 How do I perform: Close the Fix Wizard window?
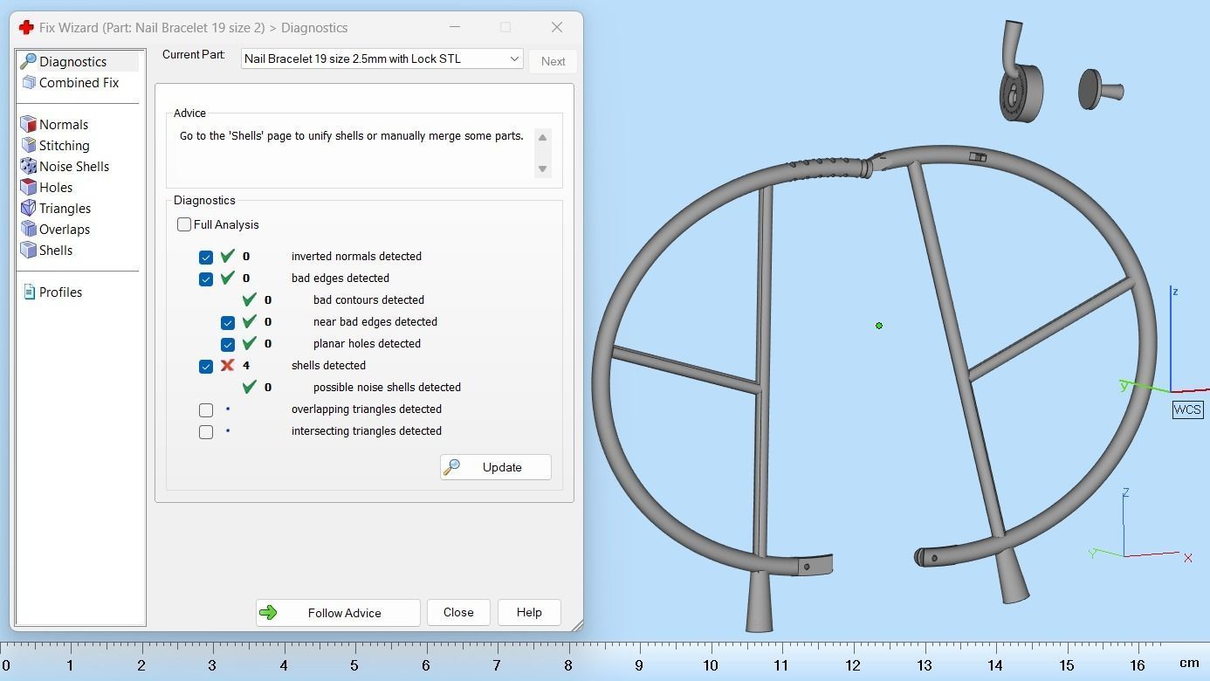pyautogui.click(x=557, y=27)
